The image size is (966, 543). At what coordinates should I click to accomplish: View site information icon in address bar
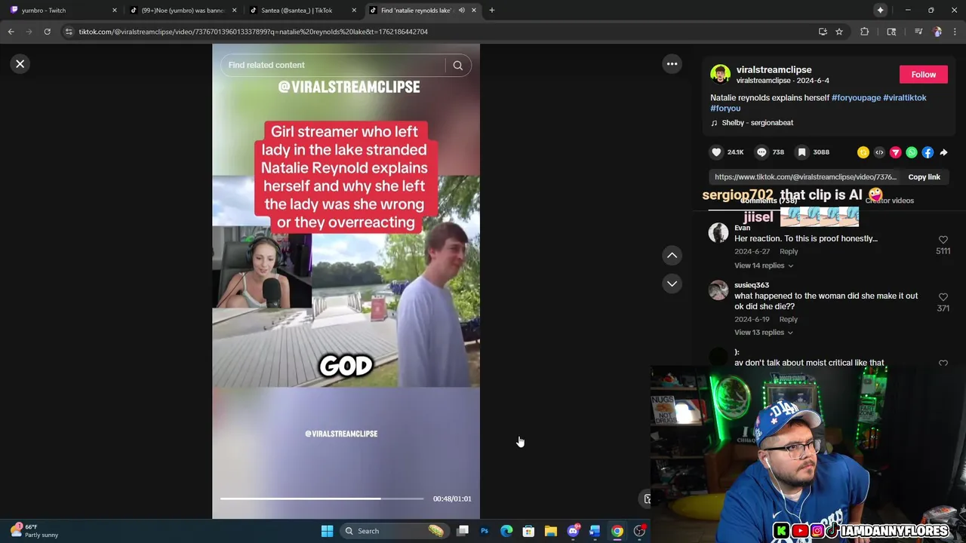69,32
